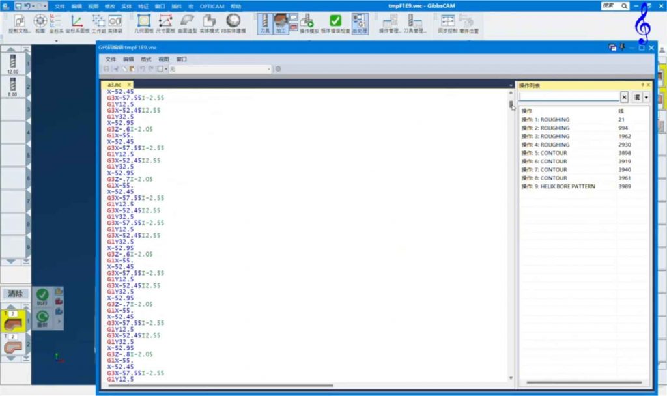This screenshot has width=667, height=396.
Task: Click the code editor vertical scrollbar thumb
Action: point(511,106)
